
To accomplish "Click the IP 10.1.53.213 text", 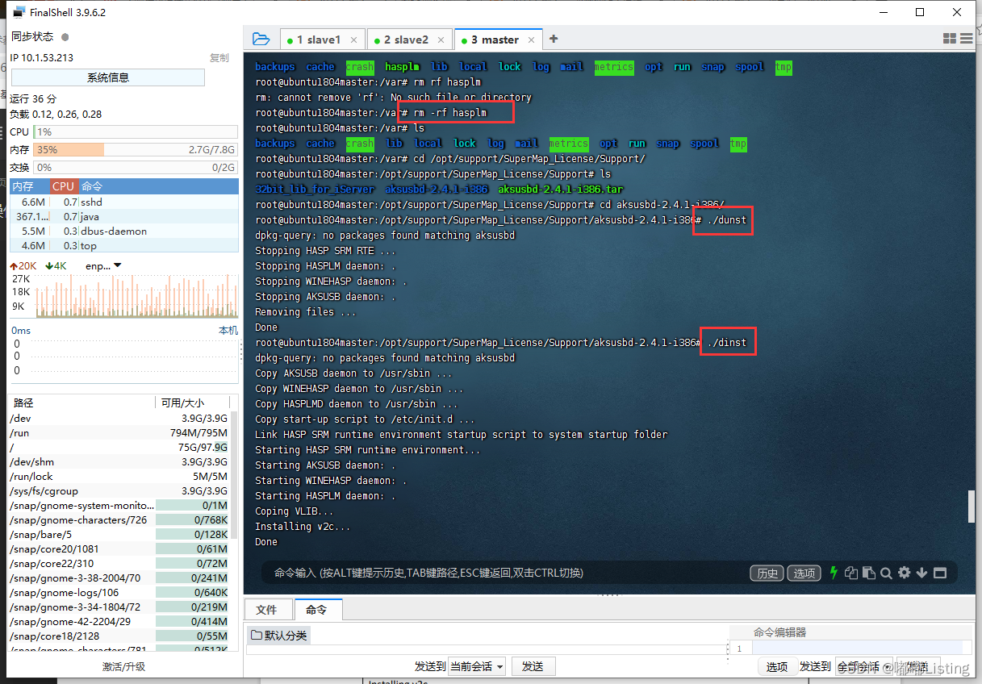I will (41, 58).
